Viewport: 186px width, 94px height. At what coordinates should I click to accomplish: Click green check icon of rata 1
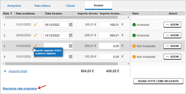click(x=134, y=25)
